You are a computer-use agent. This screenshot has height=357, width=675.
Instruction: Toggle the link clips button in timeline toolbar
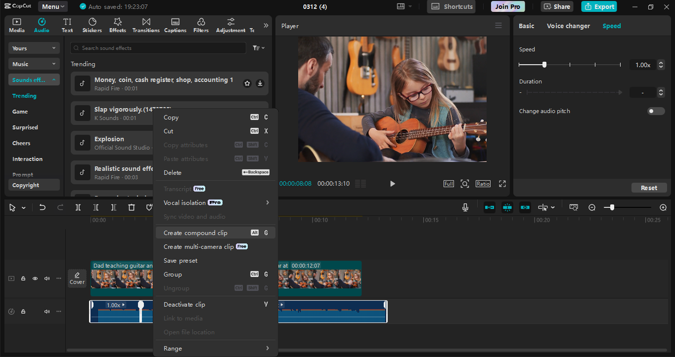click(x=525, y=207)
